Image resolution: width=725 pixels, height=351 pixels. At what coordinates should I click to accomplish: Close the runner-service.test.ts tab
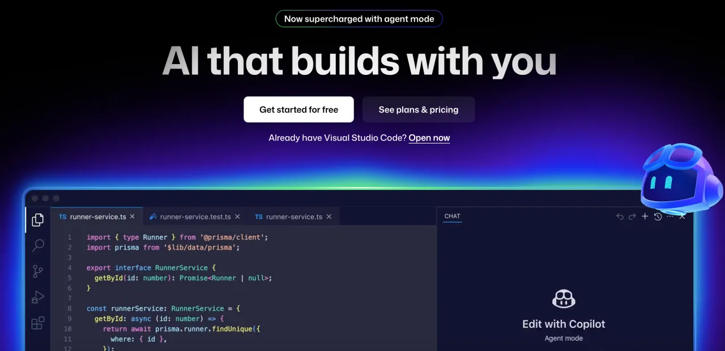point(237,217)
